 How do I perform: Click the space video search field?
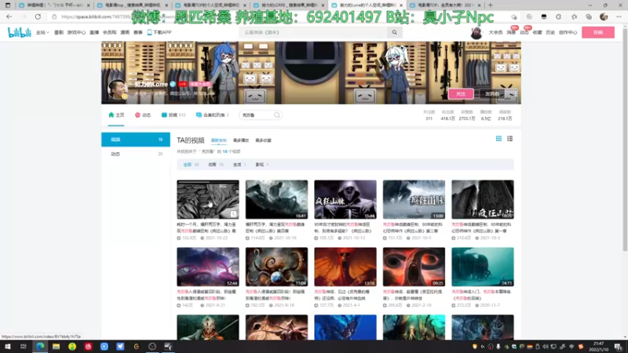click(x=257, y=115)
